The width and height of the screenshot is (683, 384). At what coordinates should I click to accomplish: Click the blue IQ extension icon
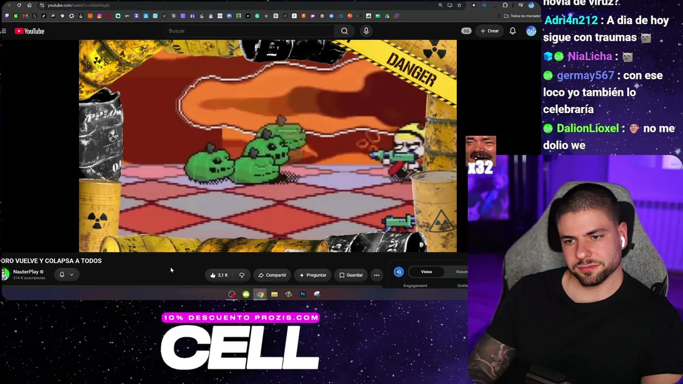click(399, 272)
